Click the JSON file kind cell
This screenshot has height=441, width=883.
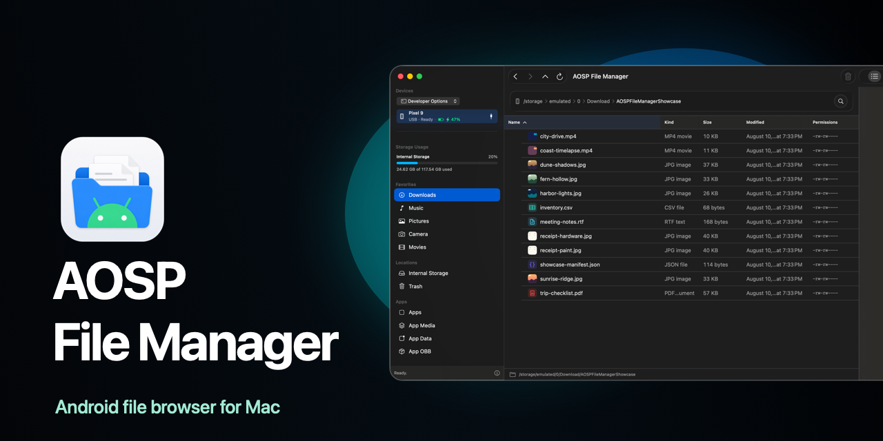click(x=676, y=265)
